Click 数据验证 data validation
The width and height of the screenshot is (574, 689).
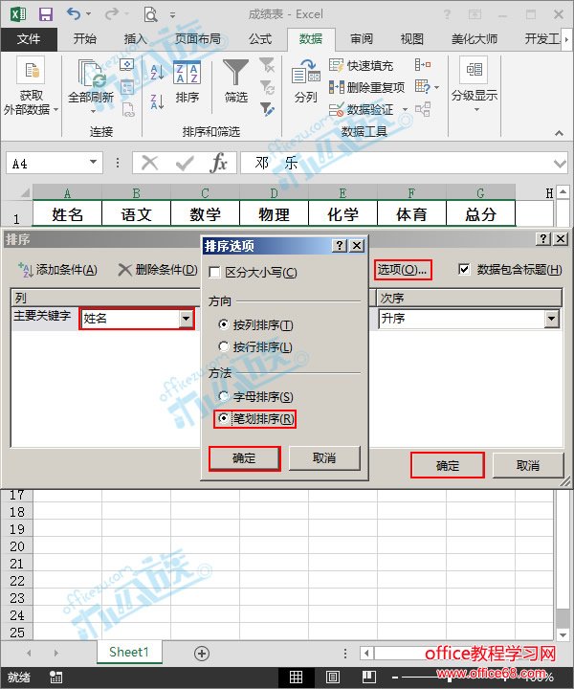point(361,109)
